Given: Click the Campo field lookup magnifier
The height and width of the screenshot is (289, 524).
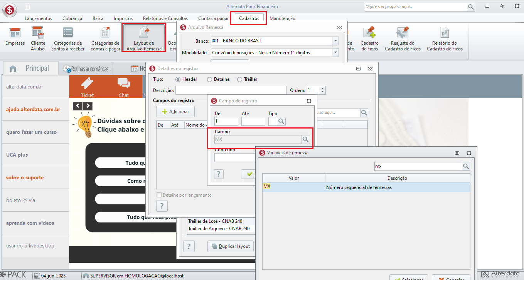Looking at the screenshot, I should pos(305,139).
